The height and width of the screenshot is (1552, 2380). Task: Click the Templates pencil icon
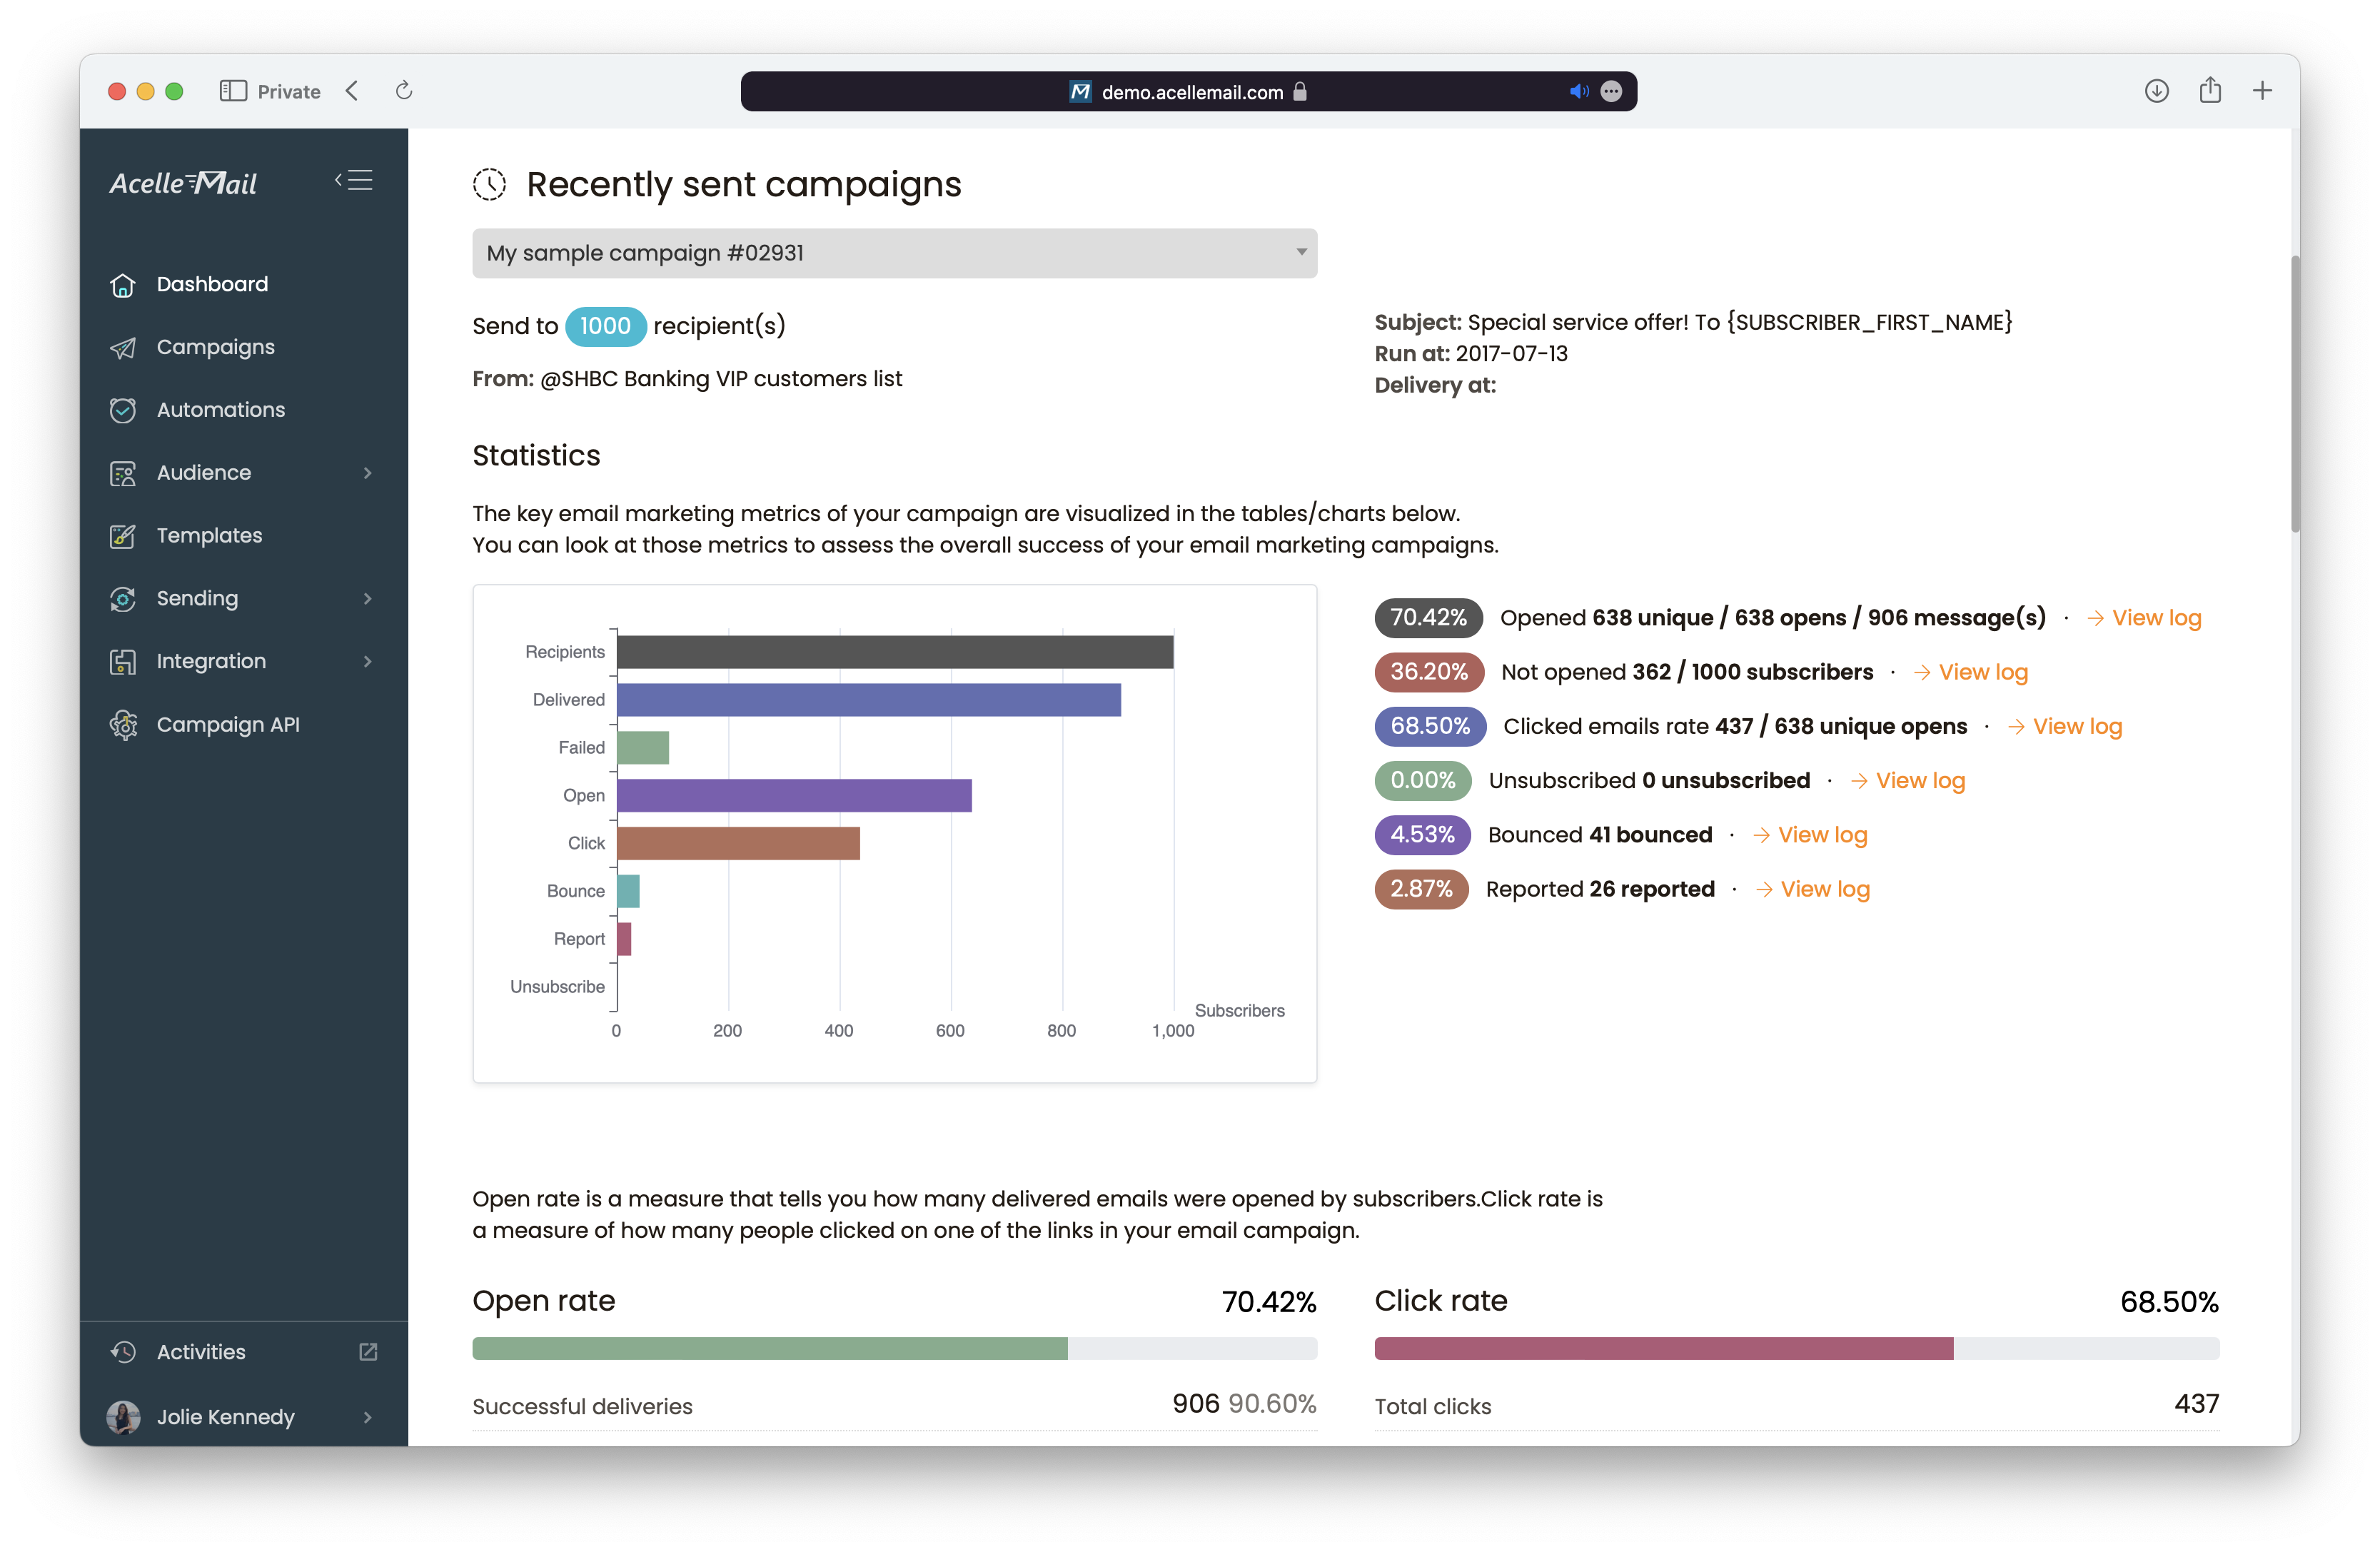pos(122,536)
